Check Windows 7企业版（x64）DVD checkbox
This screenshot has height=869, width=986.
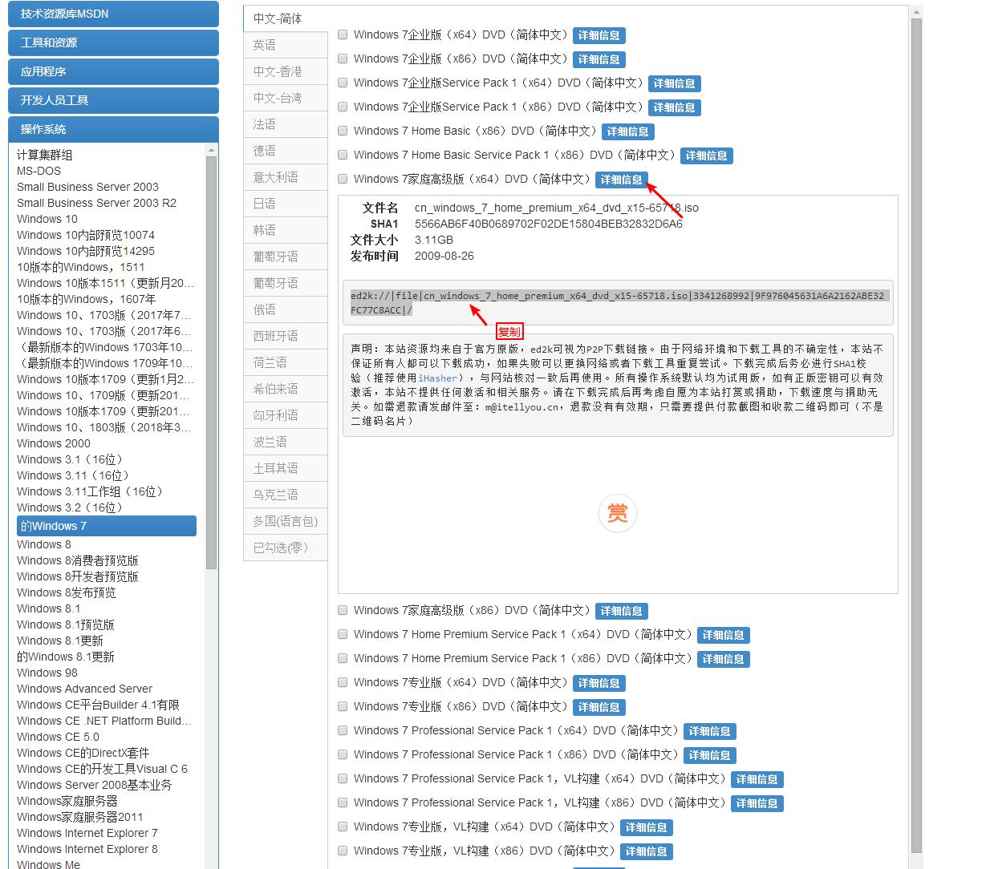coord(343,34)
